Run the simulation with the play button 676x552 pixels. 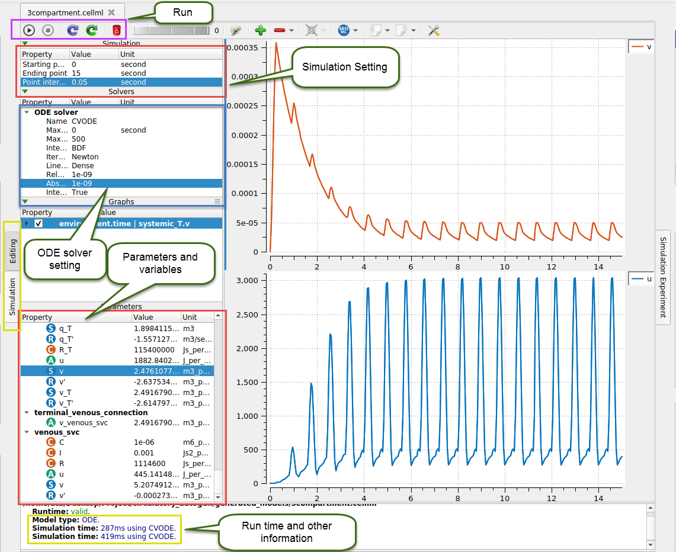point(29,30)
